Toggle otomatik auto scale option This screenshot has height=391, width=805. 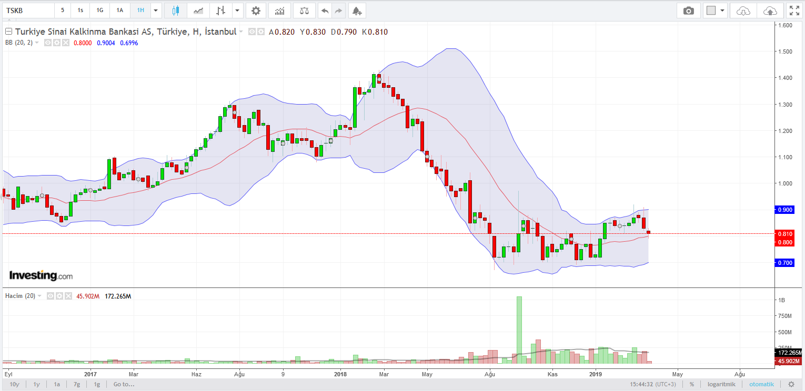coord(761,384)
